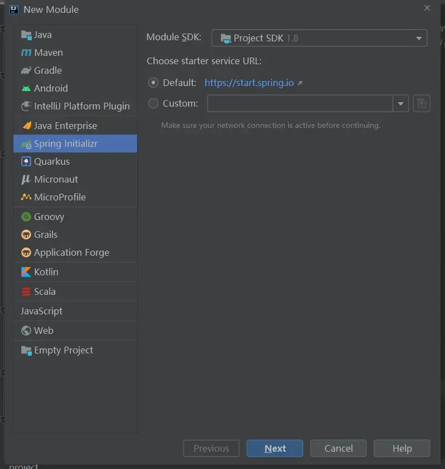Pick the Micronaut mu icon
445x469 pixels.
pos(26,179)
